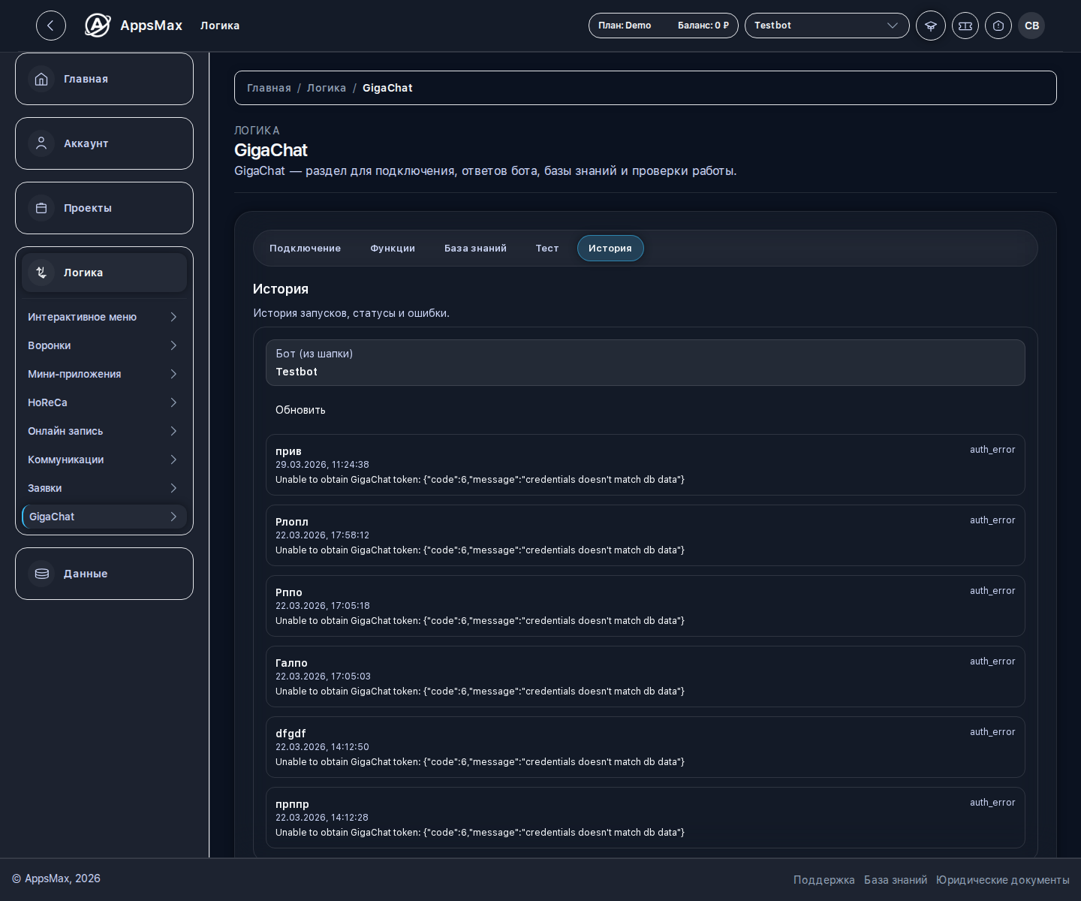1081x901 pixels.
Task: Open the CB user avatar
Action: click(1031, 26)
